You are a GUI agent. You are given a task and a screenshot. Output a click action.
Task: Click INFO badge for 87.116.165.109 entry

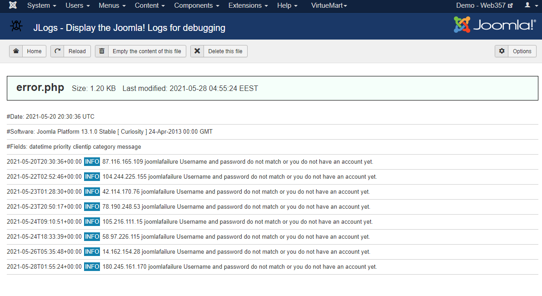coord(92,161)
